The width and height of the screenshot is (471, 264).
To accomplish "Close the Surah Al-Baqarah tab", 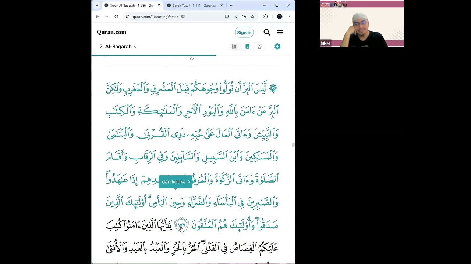I will coord(159,5).
